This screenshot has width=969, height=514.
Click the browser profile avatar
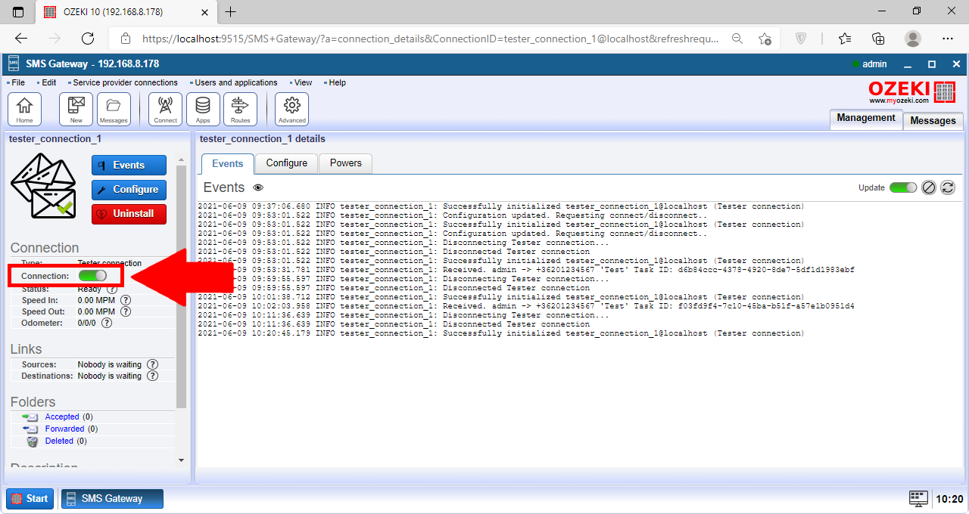(x=913, y=39)
